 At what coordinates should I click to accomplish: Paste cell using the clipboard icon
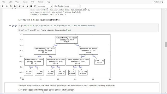click(15, 6)
